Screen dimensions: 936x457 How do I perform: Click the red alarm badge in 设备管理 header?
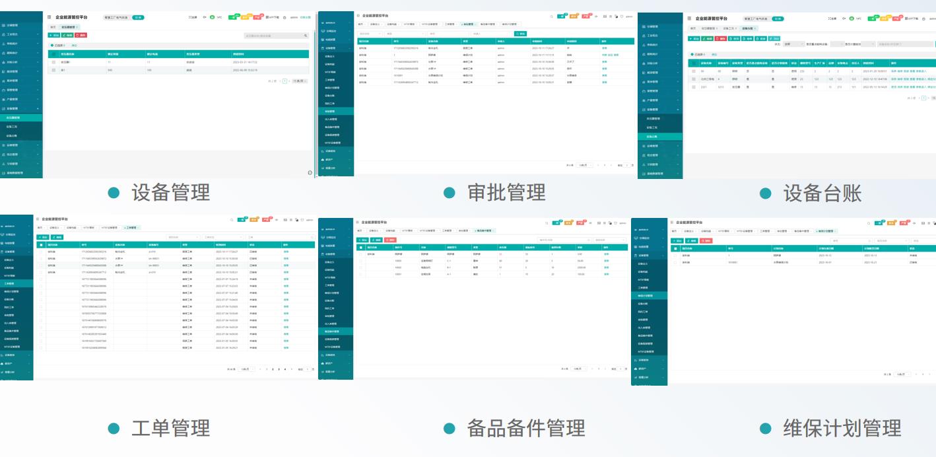pyautogui.click(x=257, y=17)
